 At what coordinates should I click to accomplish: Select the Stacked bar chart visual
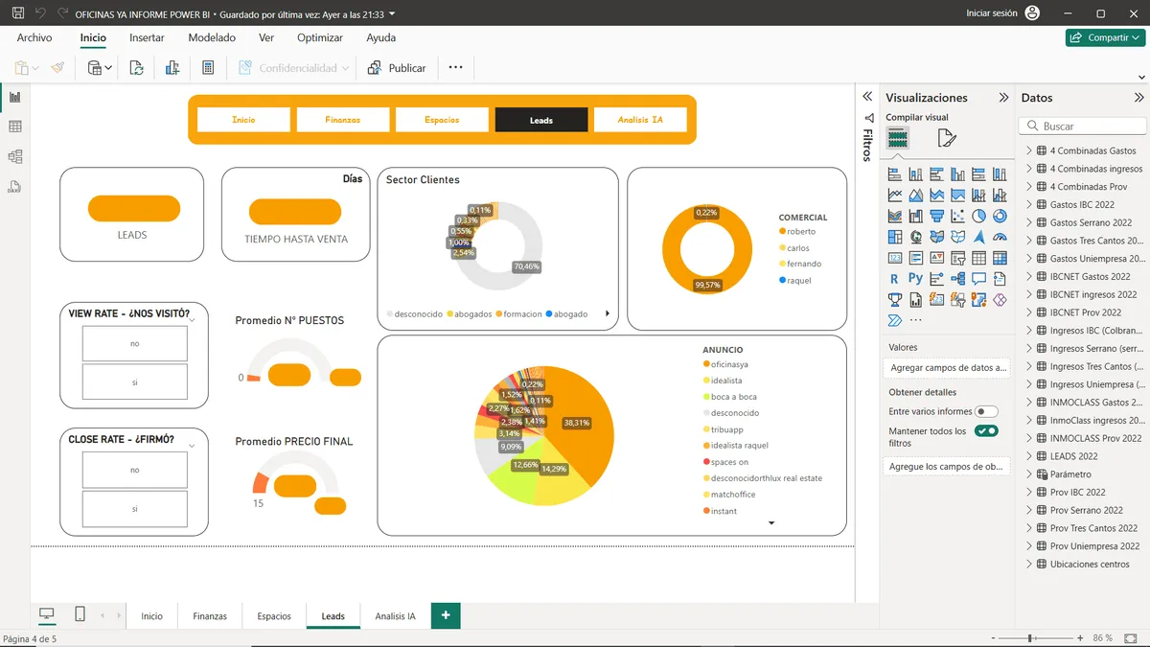point(895,174)
